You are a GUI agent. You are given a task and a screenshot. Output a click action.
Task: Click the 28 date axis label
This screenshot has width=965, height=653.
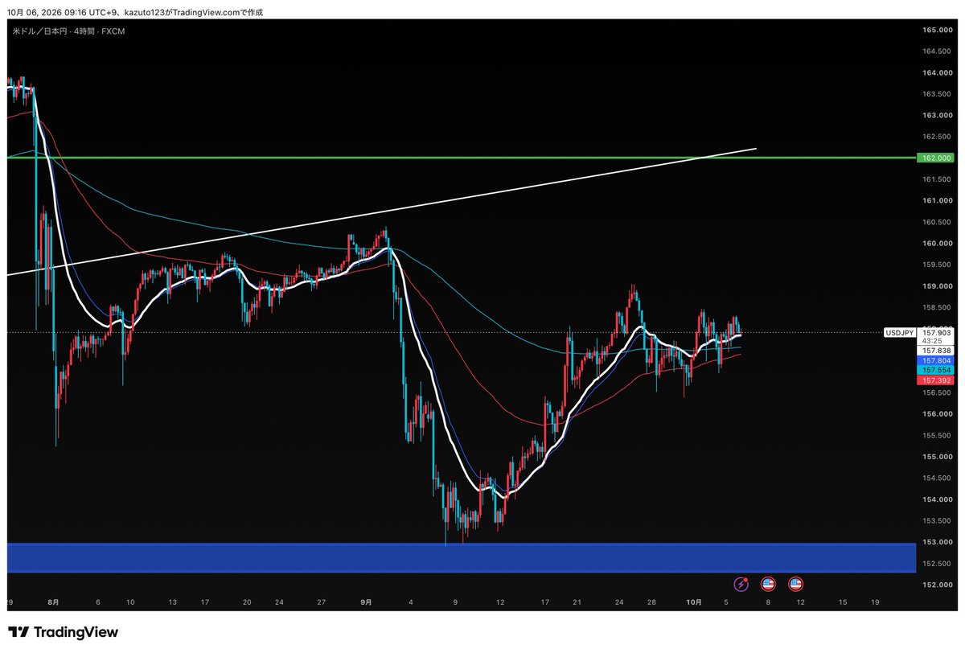(x=651, y=601)
